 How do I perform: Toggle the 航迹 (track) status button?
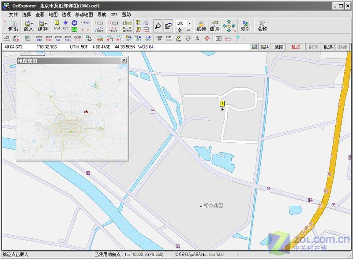(328, 47)
